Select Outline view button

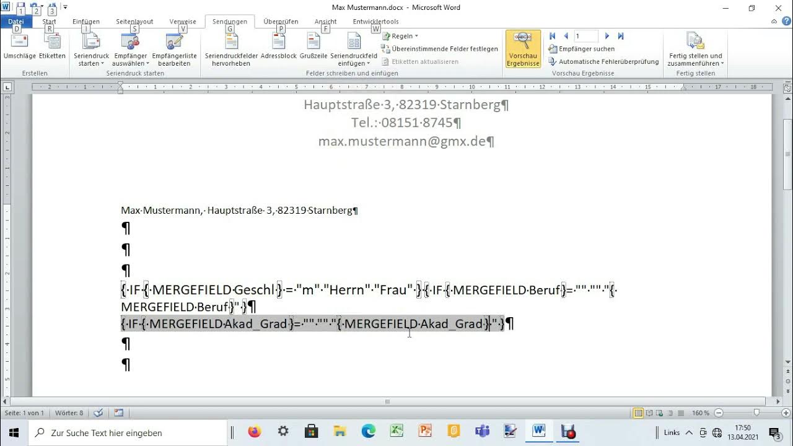tap(672, 413)
